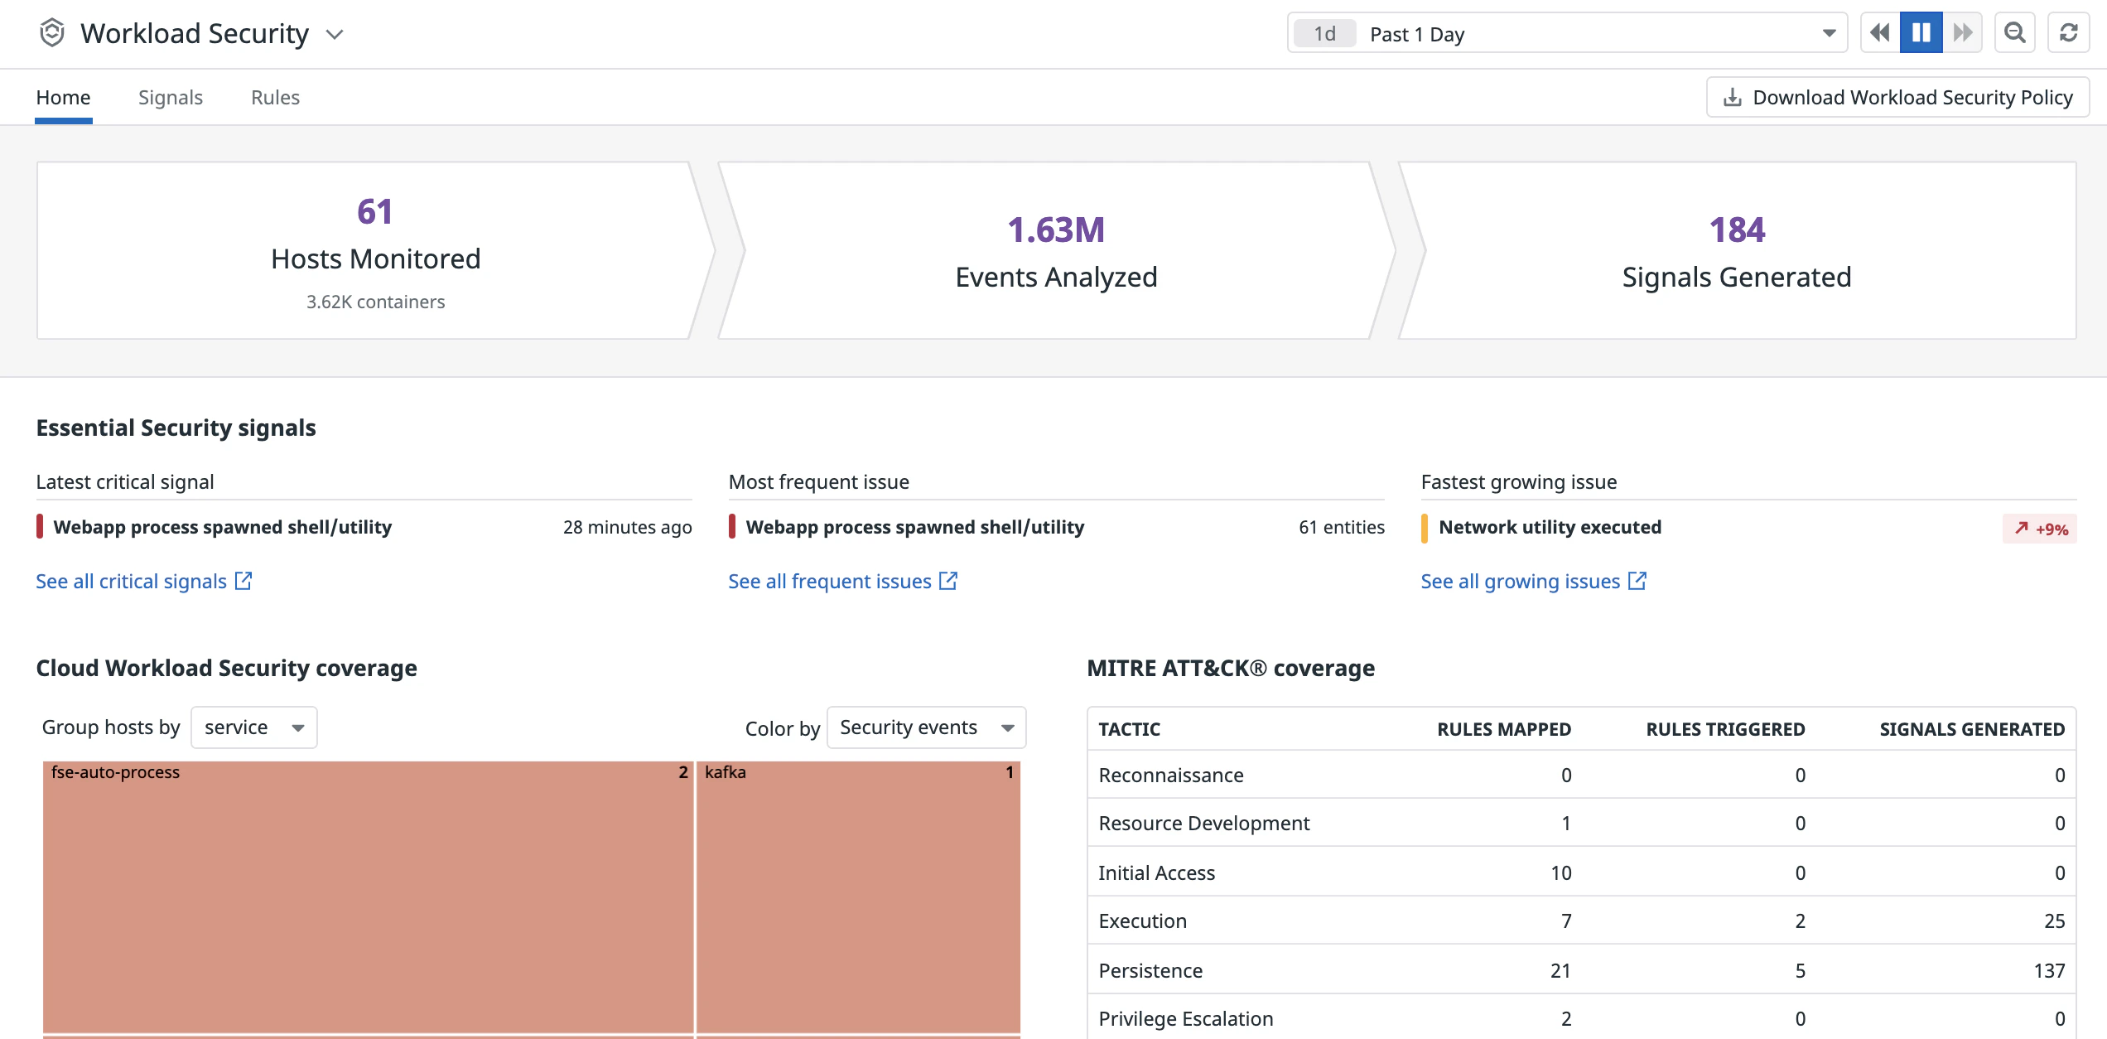The image size is (2107, 1039).
Task: Click the +9% growth badge
Action: (2040, 529)
